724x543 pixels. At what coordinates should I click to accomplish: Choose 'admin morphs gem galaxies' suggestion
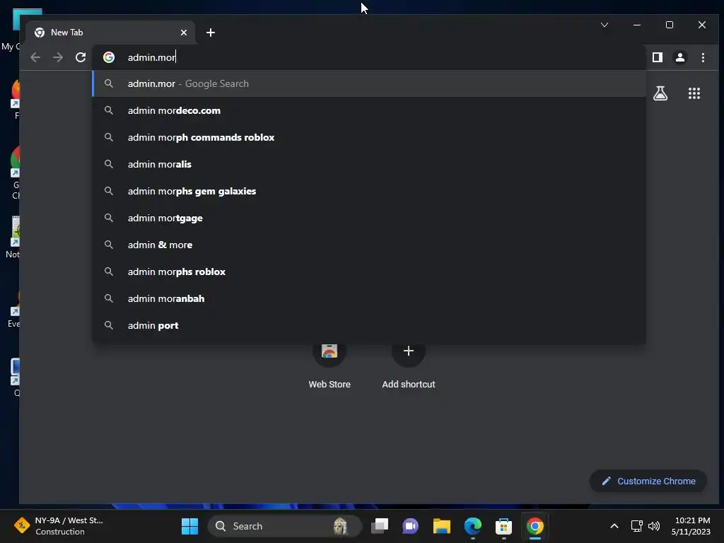(369, 191)
